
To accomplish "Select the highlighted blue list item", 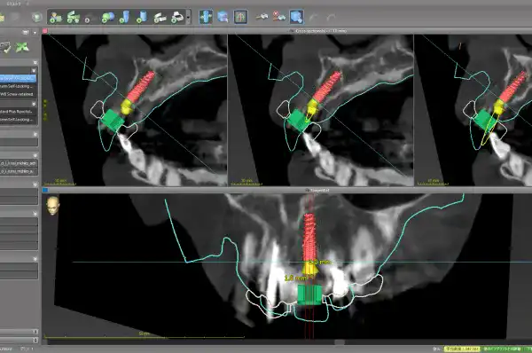I will [18, 78].
